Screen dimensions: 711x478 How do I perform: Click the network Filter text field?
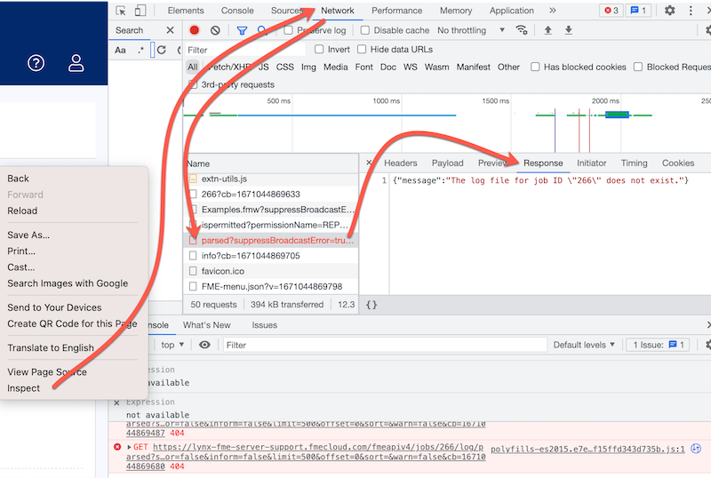click(x=245, y=50)
